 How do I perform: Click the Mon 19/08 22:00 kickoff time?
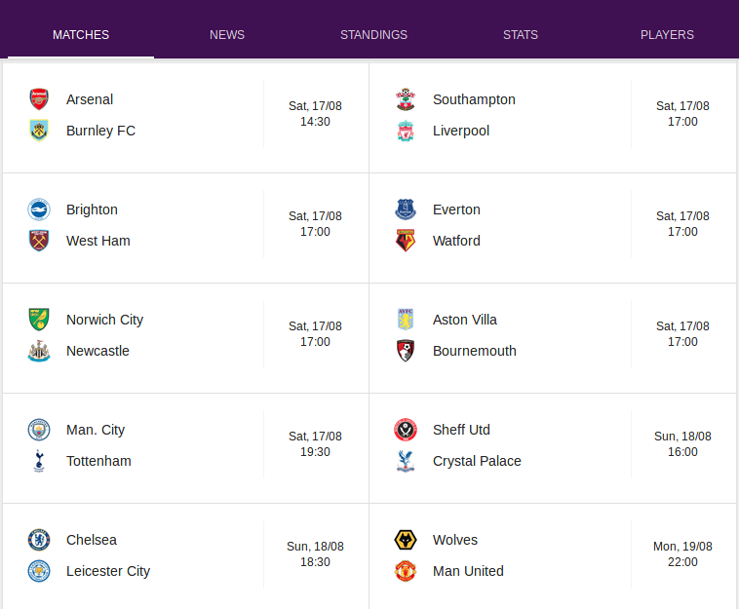[x=682, y=554]
